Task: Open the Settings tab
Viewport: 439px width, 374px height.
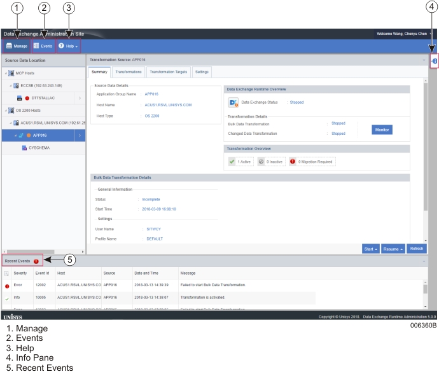Action: (x=202, y=72)
